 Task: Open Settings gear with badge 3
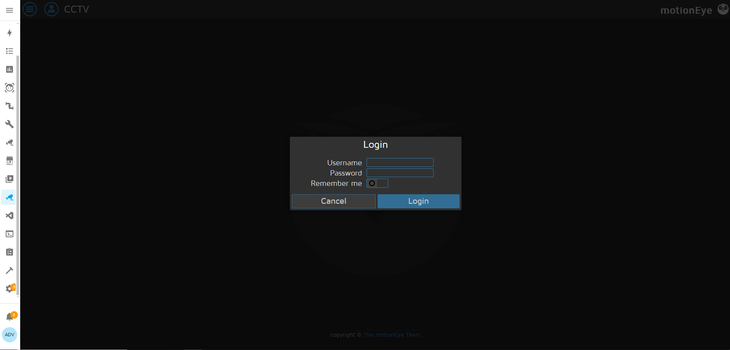tap(10, 288)
